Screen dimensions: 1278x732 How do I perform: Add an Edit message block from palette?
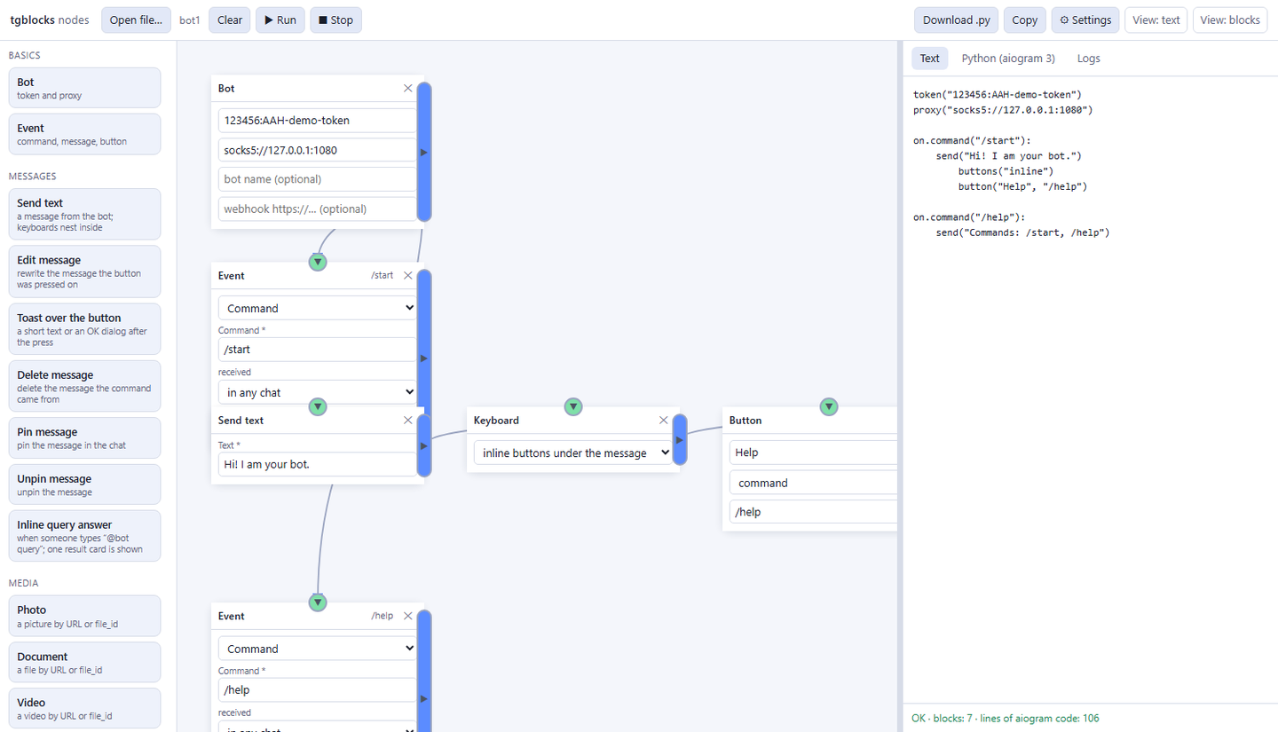click(84, 272)
